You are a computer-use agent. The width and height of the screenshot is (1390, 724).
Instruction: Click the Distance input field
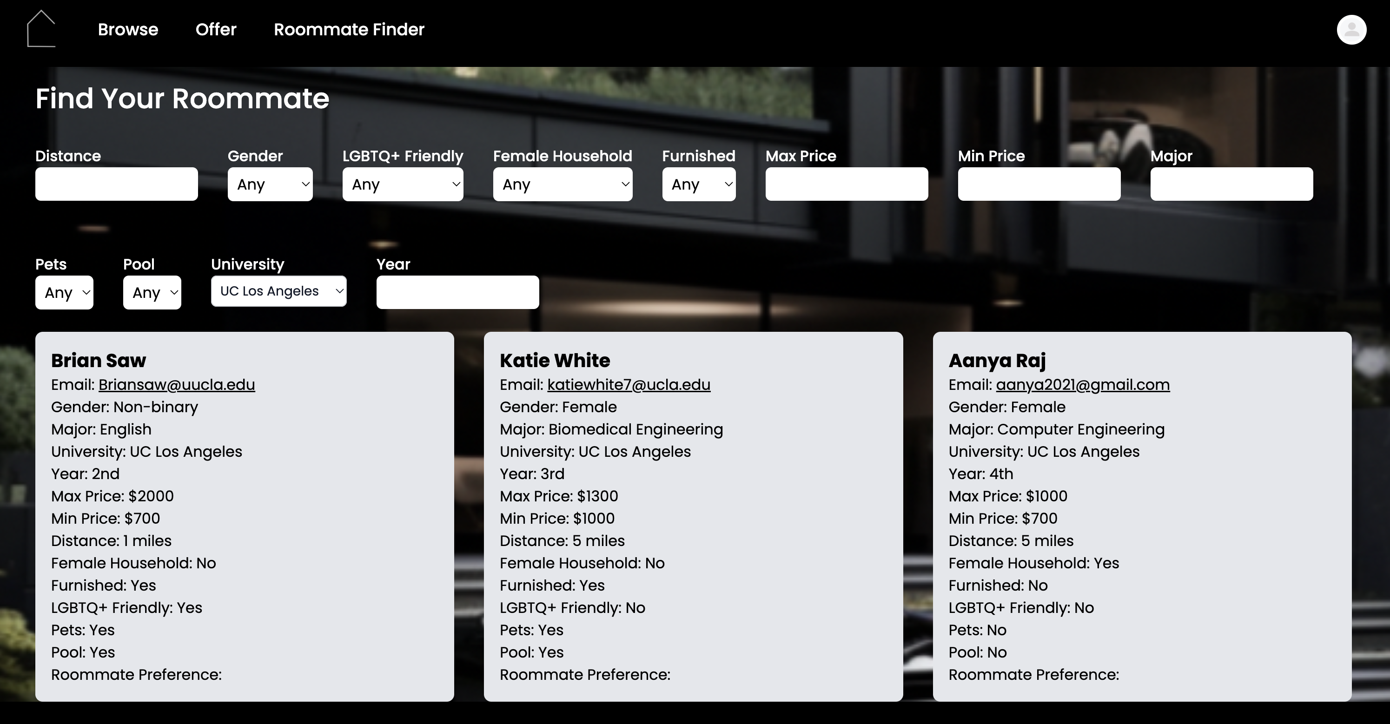117,184
